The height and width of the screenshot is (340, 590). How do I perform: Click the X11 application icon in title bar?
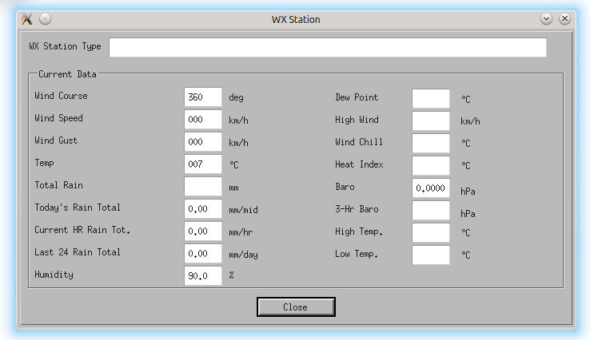pos(26,19)
